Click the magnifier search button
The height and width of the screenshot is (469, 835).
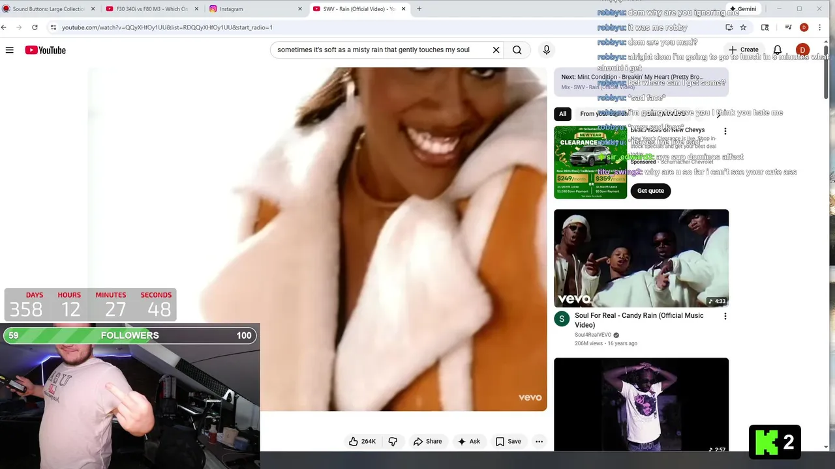pyautogui.click(x=517, y=50)
